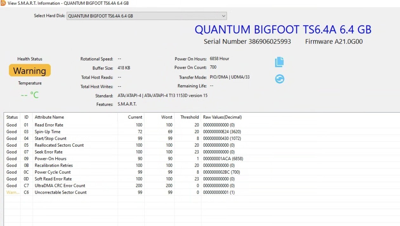
Task: Click the Warn... status in C6 row
Action: tap(13, 192)
